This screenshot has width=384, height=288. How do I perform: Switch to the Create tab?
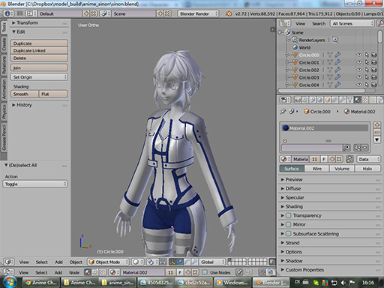pos(4,44)
